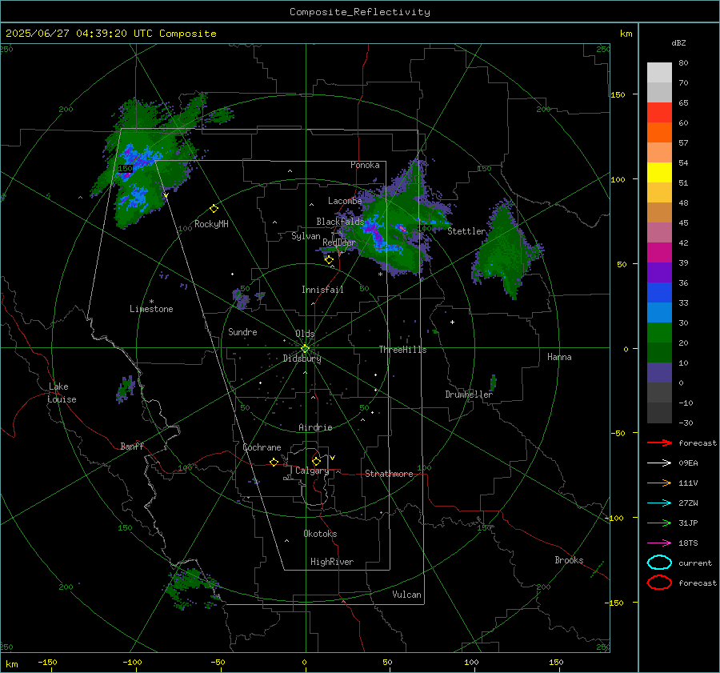The width and height of the screenshot is (720, 673).
Task: Click the green 31JP arrow icon
Action: click(x=659, y=523)
